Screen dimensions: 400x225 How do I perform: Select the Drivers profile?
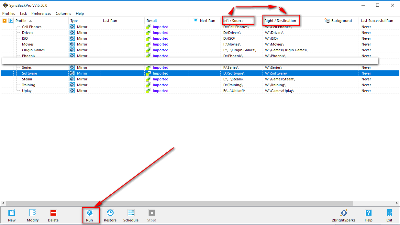(x=28, y=33)
